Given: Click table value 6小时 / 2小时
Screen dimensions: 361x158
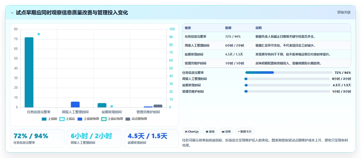Looking at the screenshot, I should tap(235, 46).
